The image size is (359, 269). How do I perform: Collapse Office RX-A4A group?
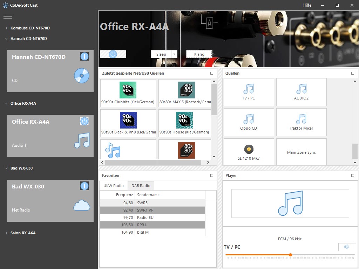click(x=6, y=103)
